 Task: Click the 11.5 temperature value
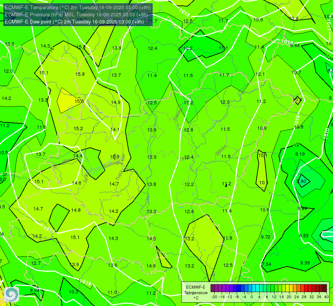pyautogui.click(x=225, y=129)
